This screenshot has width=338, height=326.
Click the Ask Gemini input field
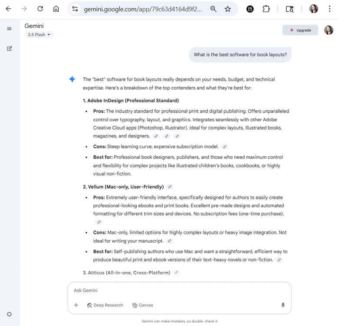coord(179,290)
